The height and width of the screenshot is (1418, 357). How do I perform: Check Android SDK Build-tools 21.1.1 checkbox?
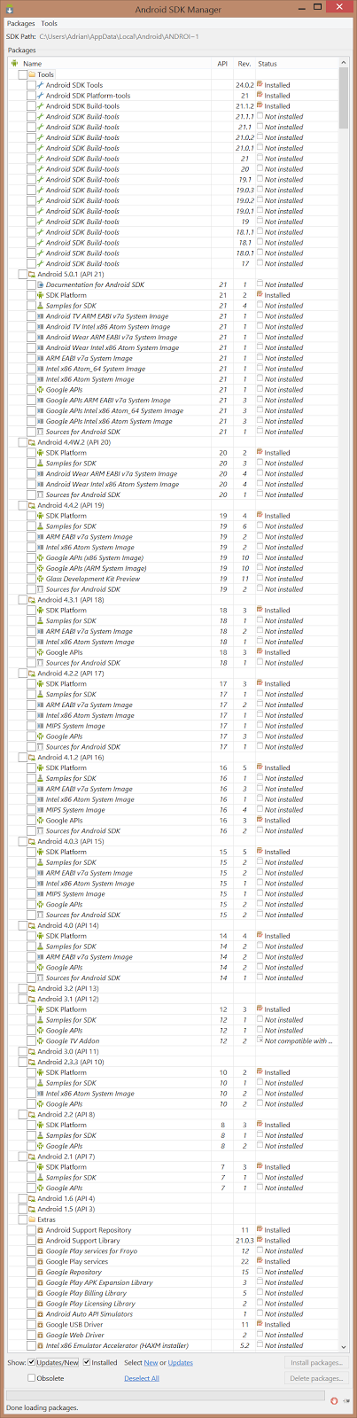coord(31,116)
